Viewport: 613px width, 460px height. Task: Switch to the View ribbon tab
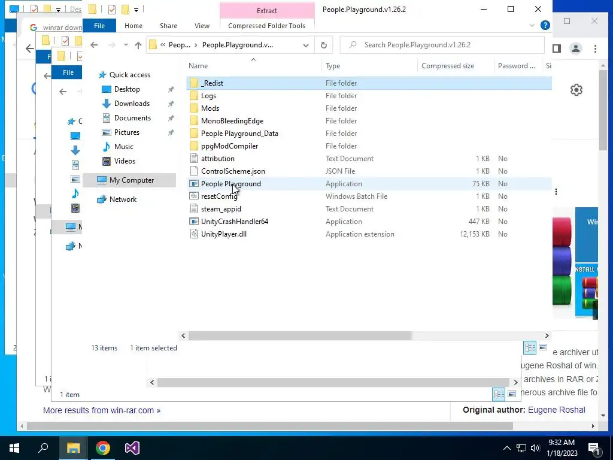pyautogui.click(x=202, y=26)
